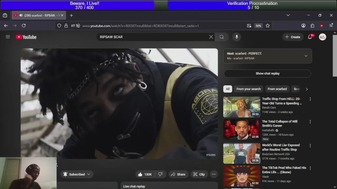Open Will Smith's Career video thumbnail
Screen dimensions: 337x189
(x=242, y=130)
